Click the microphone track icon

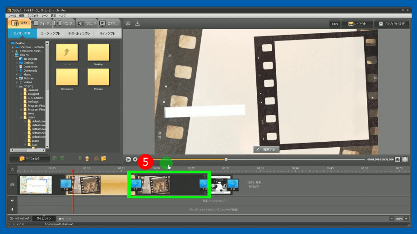12,209
